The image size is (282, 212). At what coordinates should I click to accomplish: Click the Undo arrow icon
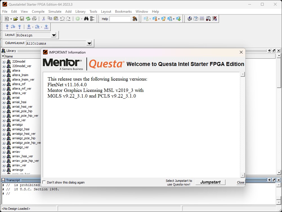[62, 19]
